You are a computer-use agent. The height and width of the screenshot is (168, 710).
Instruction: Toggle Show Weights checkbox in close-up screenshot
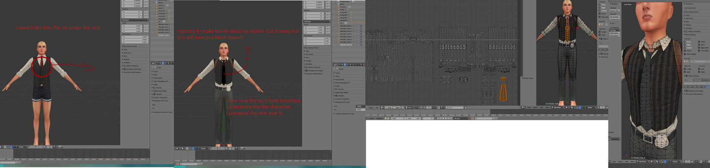click(685, 54)
